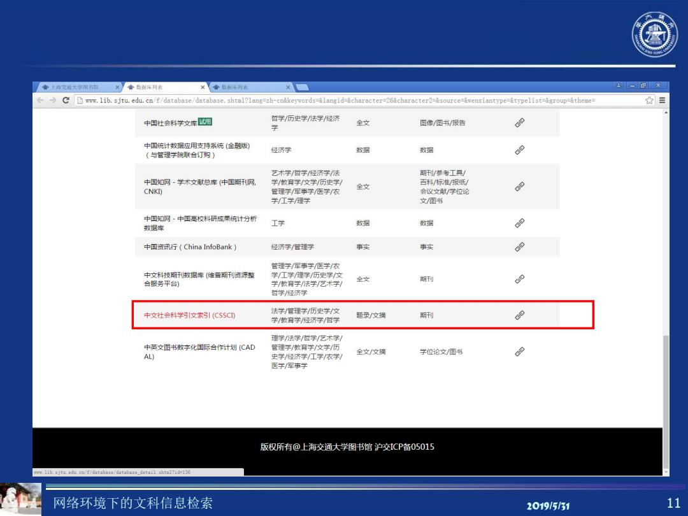Open 中文社会科学引文索引 (CSSCI) link

(190, 315)
